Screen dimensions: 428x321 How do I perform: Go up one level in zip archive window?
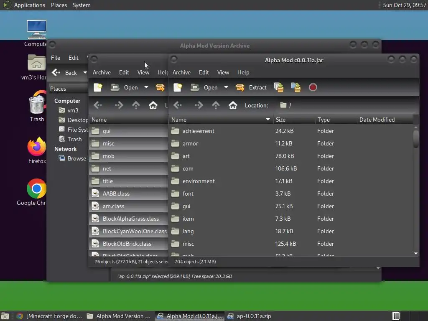pos(136,105)
